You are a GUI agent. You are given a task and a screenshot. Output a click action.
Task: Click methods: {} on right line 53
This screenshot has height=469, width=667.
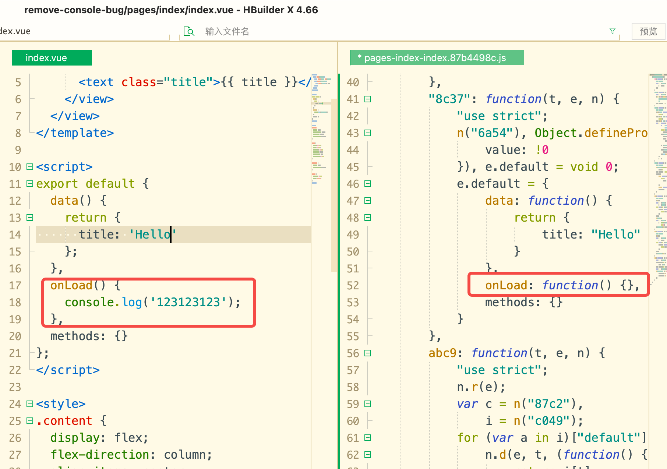pos(524,302)
